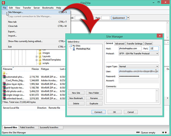Choose Export... menu entry
Viewport: 171px width, 136px height.
(x=36, y=32)
